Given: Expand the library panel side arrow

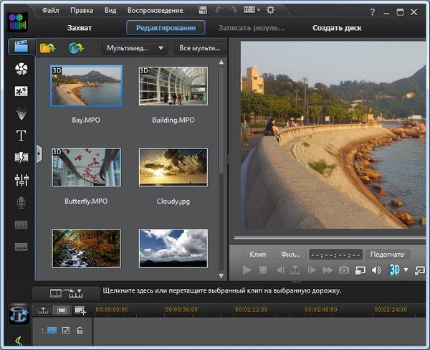Looking at the screenshot, I should pyautogui.click(x=39, y=153).
